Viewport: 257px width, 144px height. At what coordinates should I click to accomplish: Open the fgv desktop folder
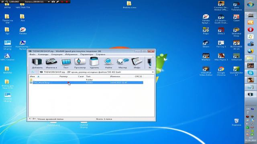7,31
